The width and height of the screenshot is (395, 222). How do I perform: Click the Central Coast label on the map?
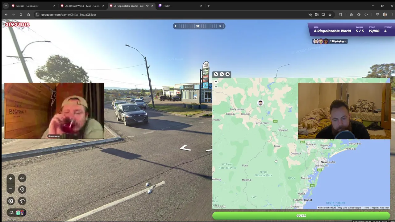pos(302,200)
